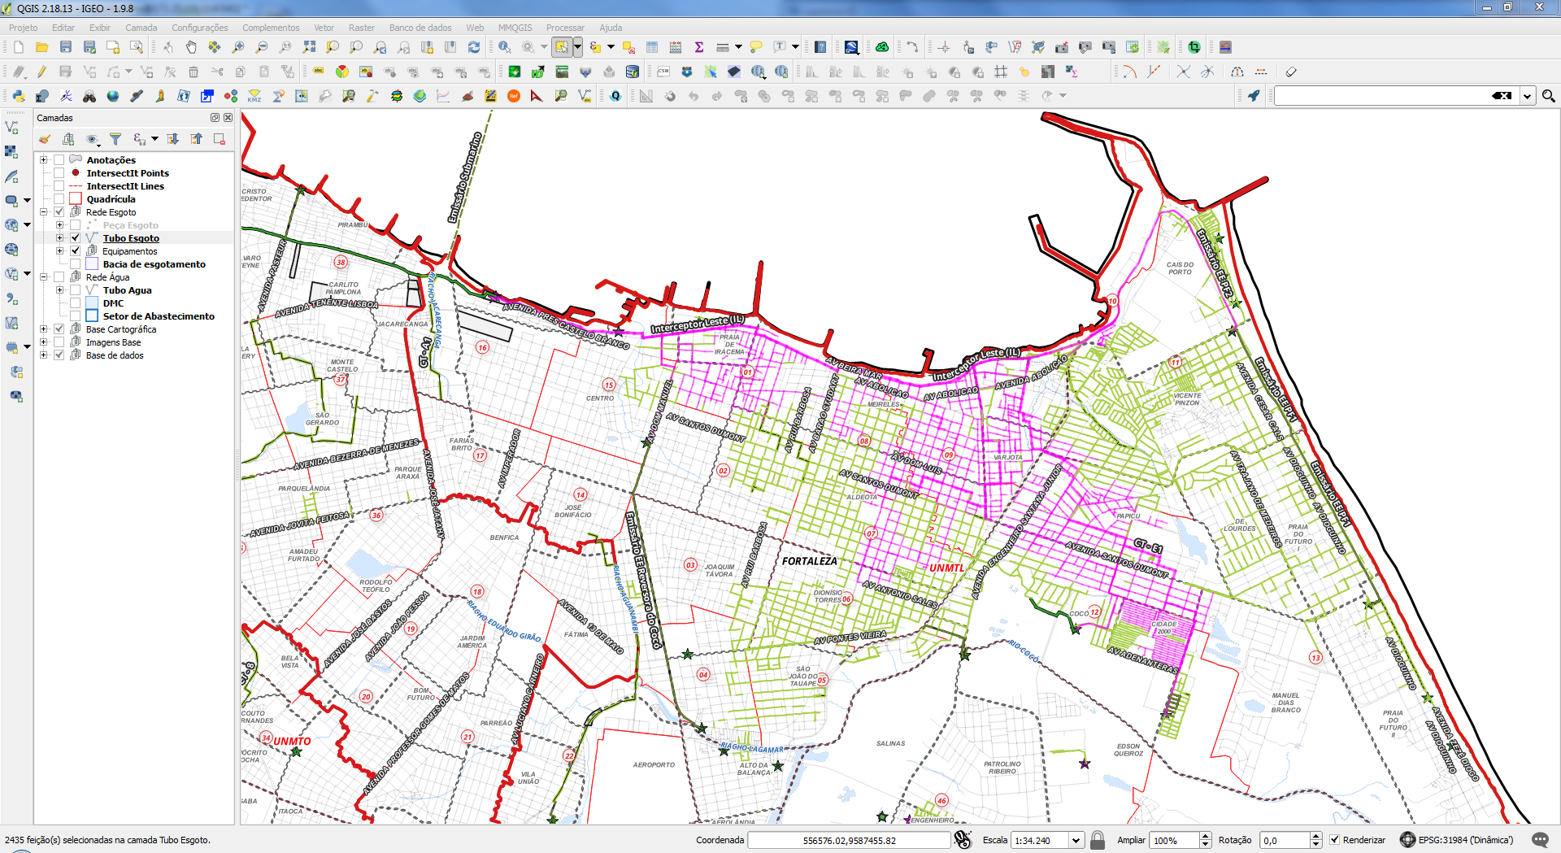Click the Zoom In magnifier tool
This screenshot has height=853, width=1561.
click(238, 47)
